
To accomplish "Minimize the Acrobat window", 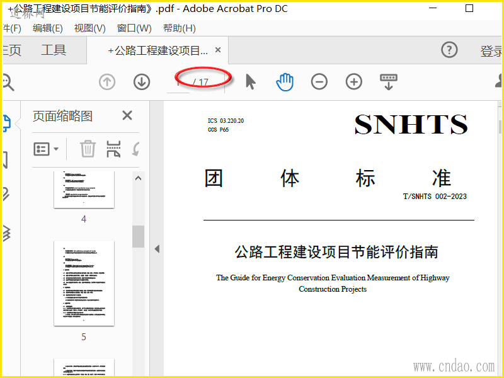I will [x=433, y=8].
